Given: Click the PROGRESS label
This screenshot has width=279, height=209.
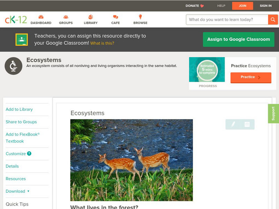Looking at the screenshot, I should pos(208,86).
